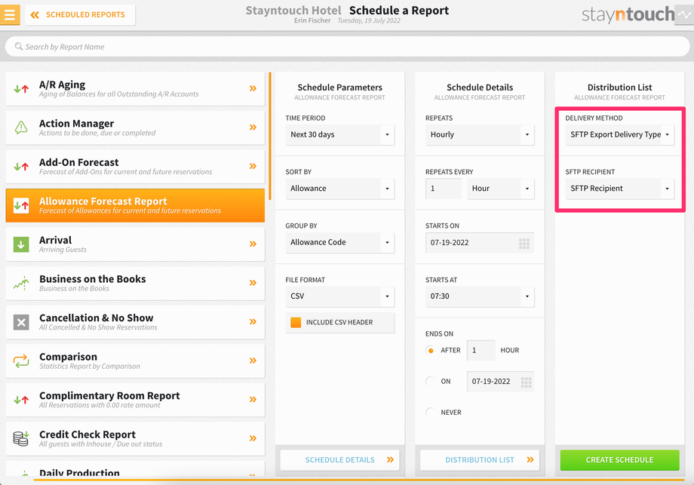Open Add-On Forecast chevron arrows
The image size is (694, 485).
point(253,167)
